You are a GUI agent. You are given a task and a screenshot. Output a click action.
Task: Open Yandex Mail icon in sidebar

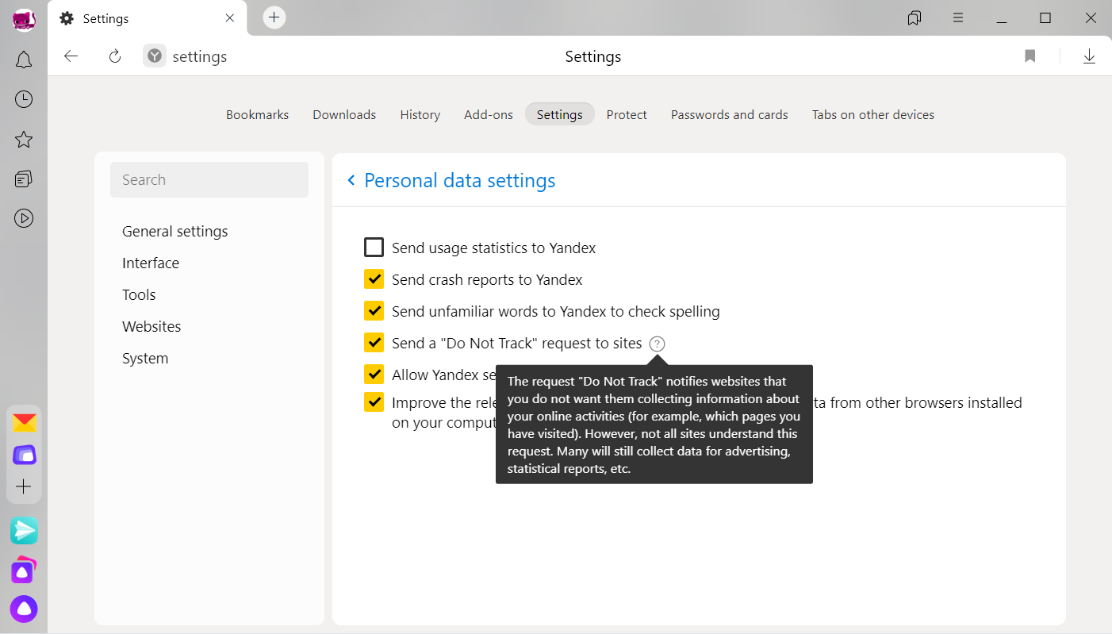(25, 423)
